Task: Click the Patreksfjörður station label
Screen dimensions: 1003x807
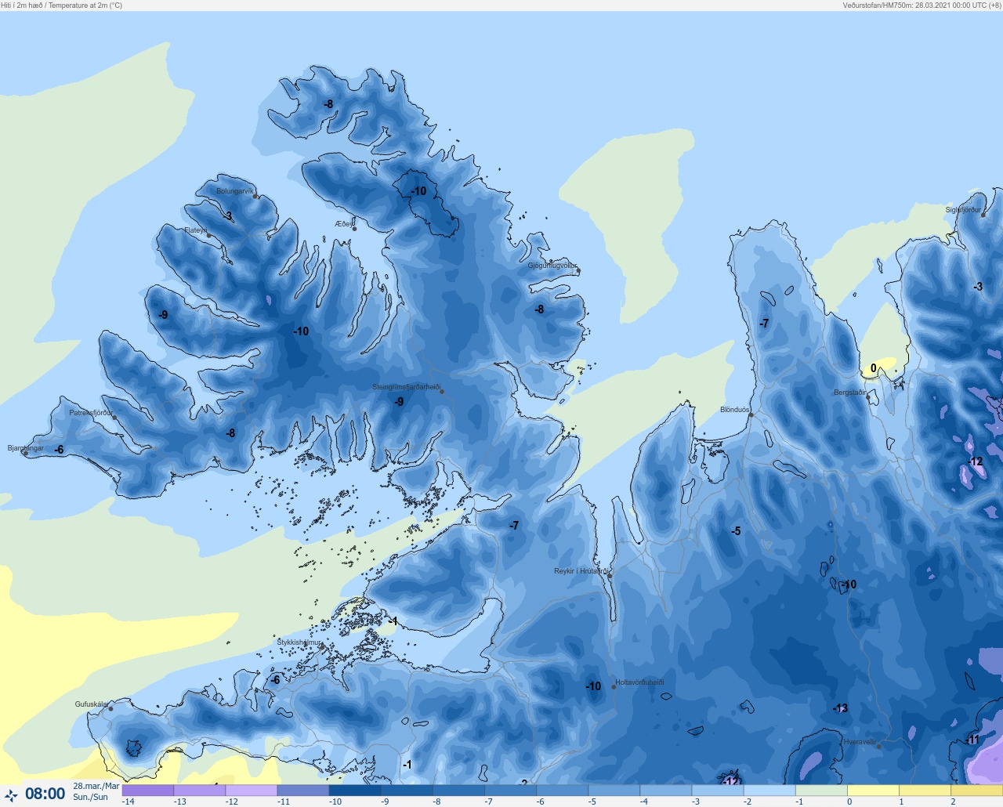Action: coord(91,413)
